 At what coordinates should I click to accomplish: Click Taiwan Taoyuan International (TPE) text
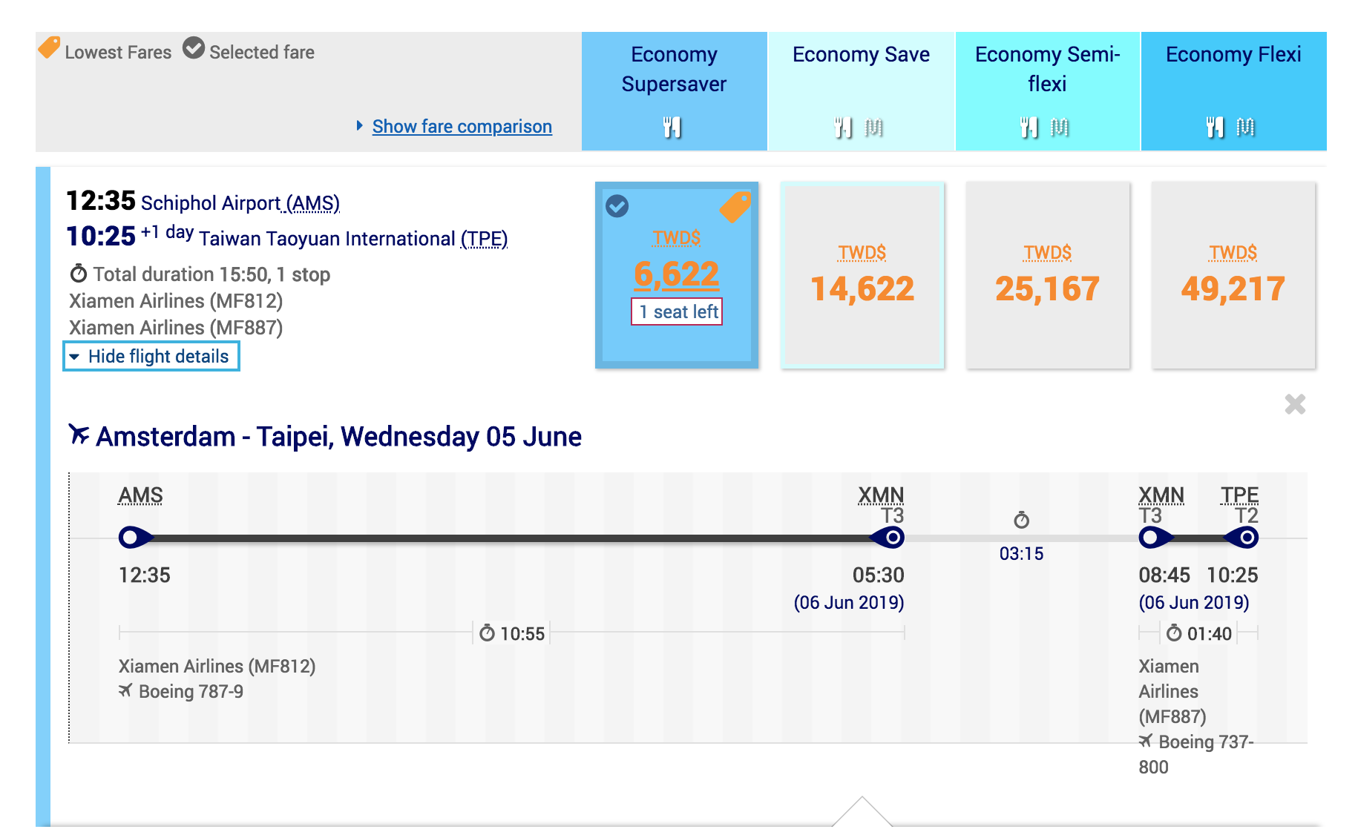tap(353, 239)
